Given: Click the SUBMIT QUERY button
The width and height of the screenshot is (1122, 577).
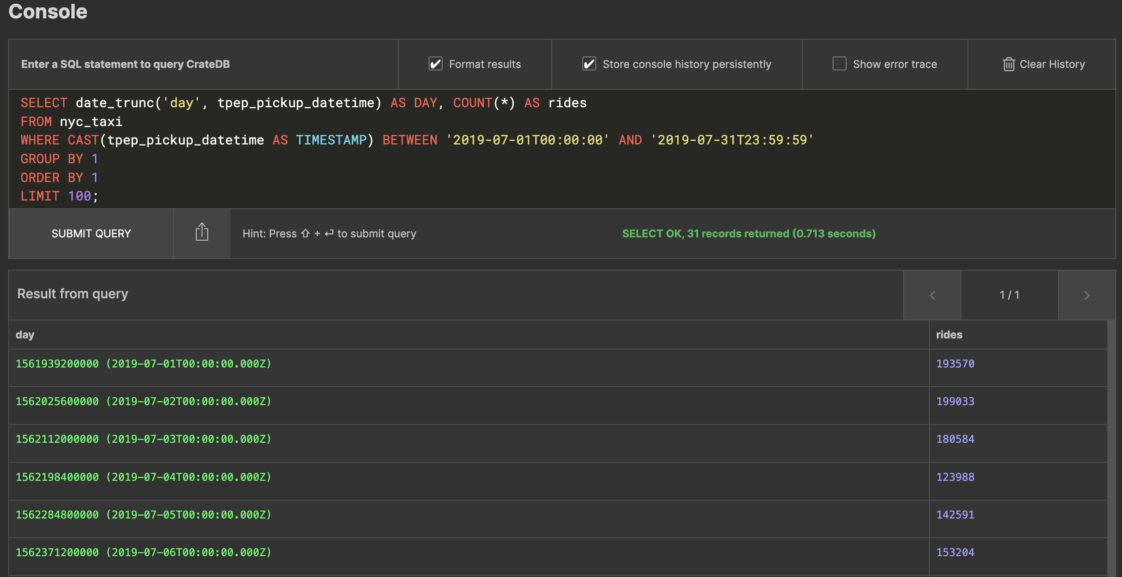Looking at the screenshot, I should pos(91,234).
